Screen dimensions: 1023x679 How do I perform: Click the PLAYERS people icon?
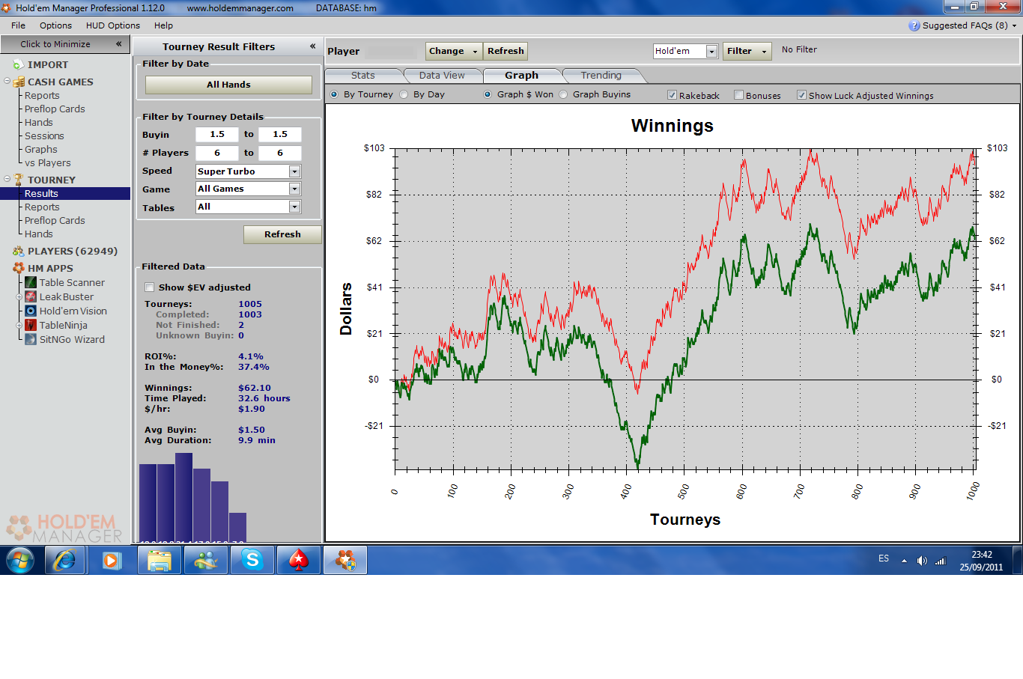(19, 252)
